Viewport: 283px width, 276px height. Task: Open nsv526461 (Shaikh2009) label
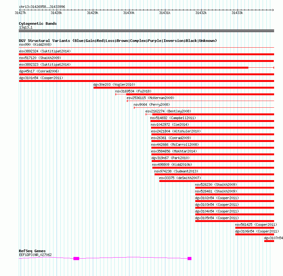tap(216, 191)
